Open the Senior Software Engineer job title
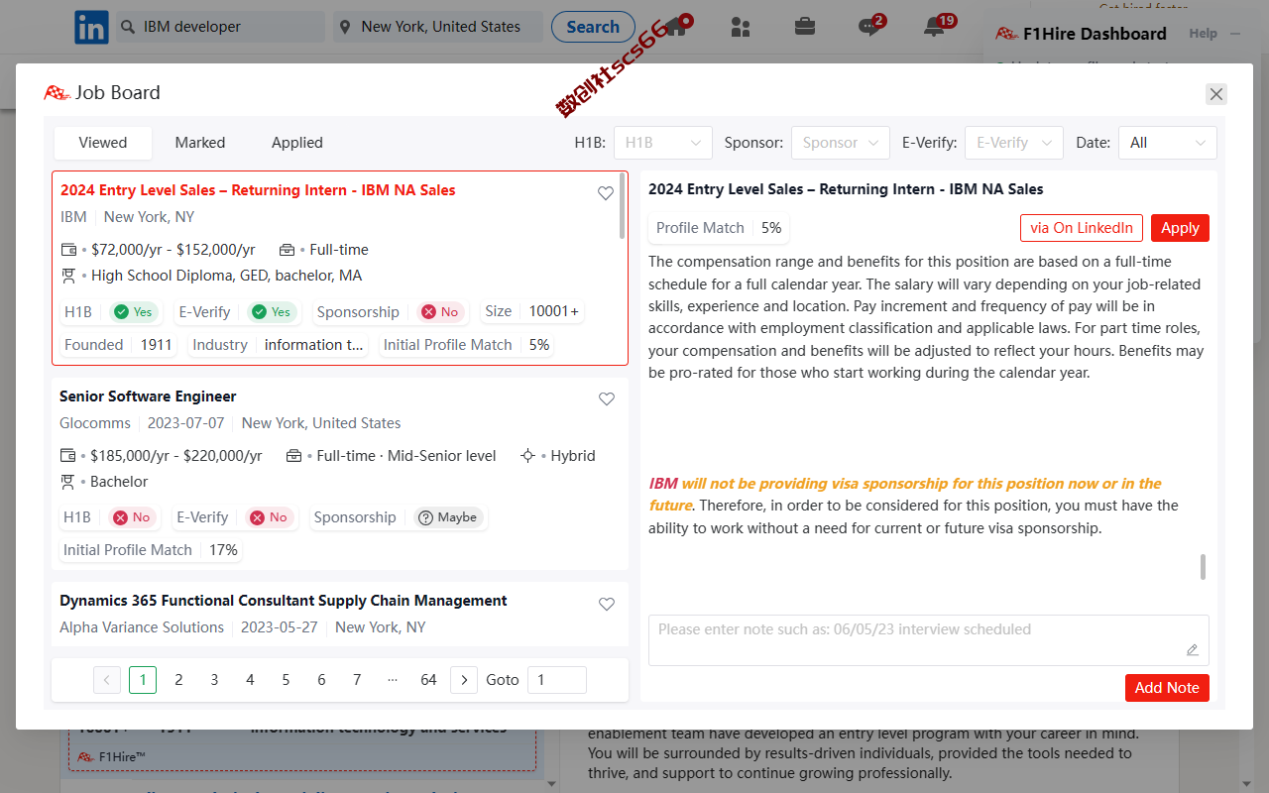This screenshot has width=1269, height=793. 148,396
